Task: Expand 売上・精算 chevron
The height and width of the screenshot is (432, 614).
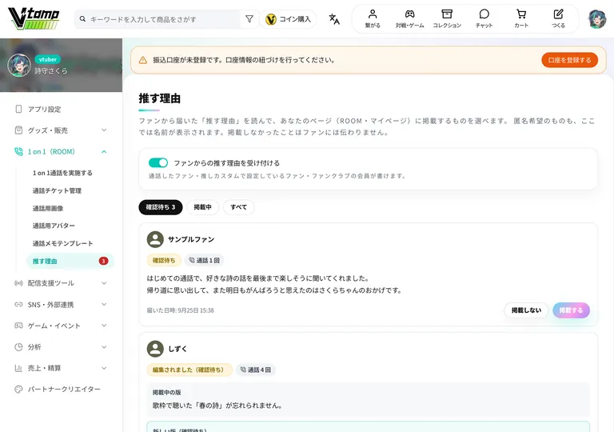Action: pos(104,368)
